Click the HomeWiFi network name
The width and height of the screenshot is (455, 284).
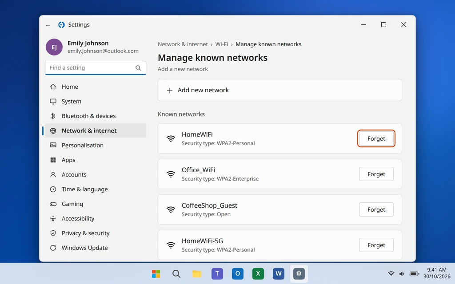pyautogui.click(x=197, y=134)
